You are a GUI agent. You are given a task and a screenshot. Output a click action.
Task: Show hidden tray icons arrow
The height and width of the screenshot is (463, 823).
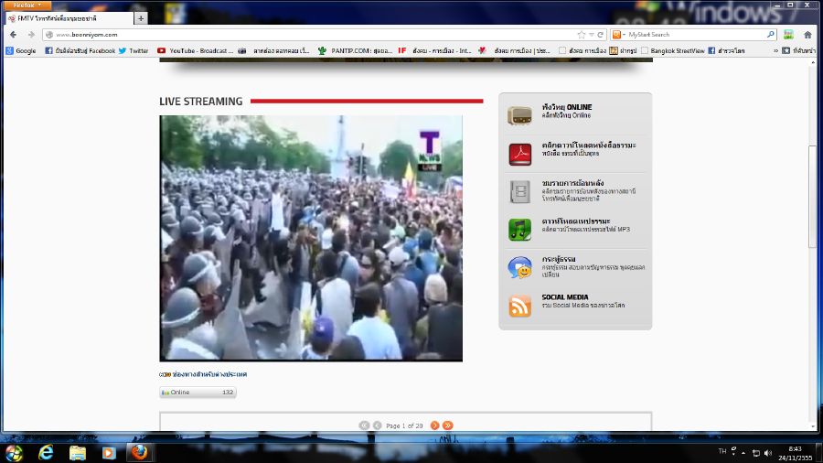pos(743,453)
